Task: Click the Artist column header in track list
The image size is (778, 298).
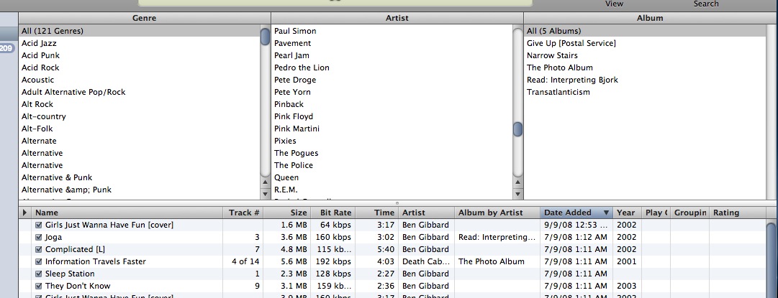Action: pos(426,213)
